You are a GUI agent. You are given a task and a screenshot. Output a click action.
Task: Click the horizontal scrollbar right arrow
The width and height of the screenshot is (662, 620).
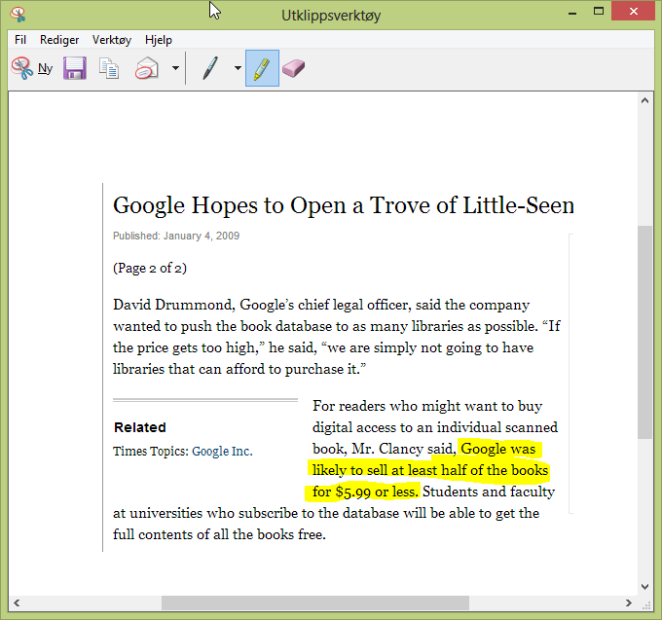click(x=629, y=602)
